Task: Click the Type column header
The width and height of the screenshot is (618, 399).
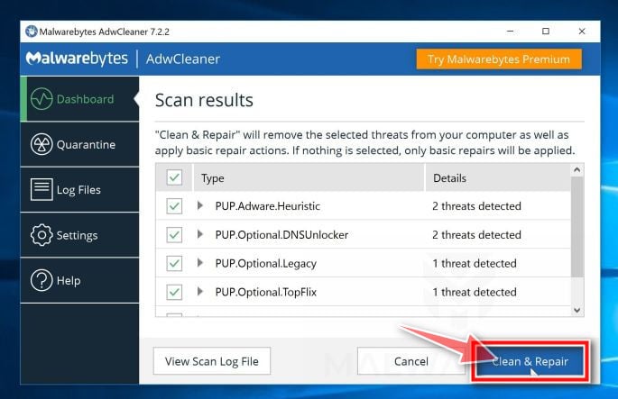Action: (309, 177)
